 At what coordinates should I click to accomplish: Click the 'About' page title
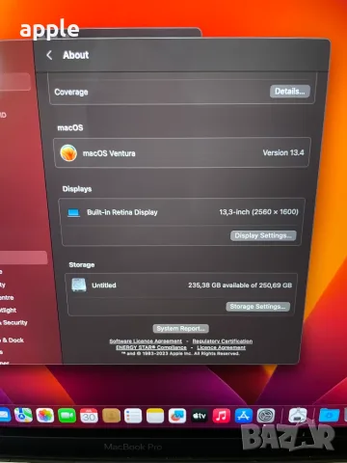[76, 55]
